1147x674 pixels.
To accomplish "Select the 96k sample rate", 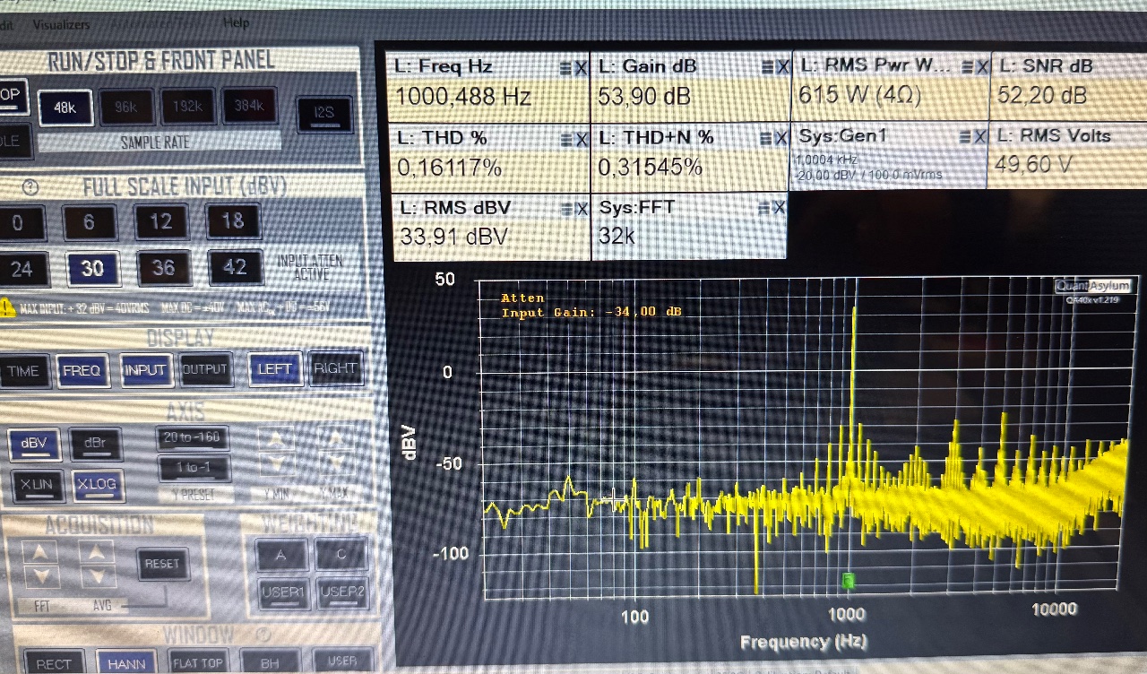I will click(x=125, y=107).
